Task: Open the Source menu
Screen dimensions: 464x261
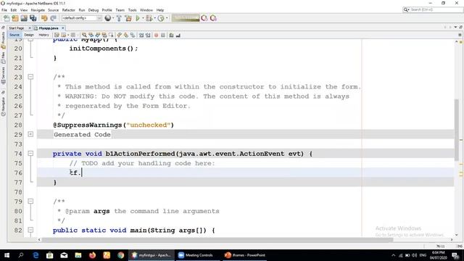Action: click(x=53, y=10)
